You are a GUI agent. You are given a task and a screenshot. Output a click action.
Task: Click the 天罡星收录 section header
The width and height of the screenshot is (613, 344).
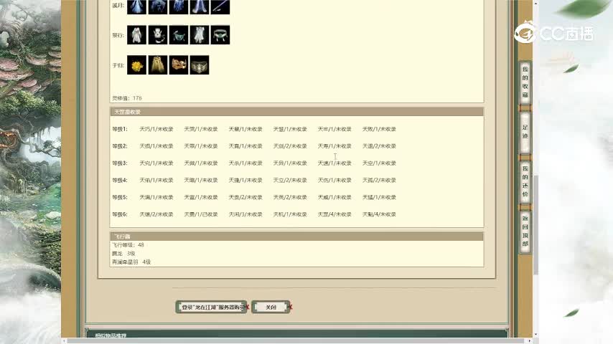pos(296,112)
